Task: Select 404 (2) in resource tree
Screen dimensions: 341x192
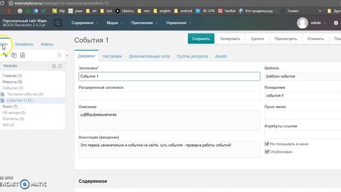Action: 9,125
